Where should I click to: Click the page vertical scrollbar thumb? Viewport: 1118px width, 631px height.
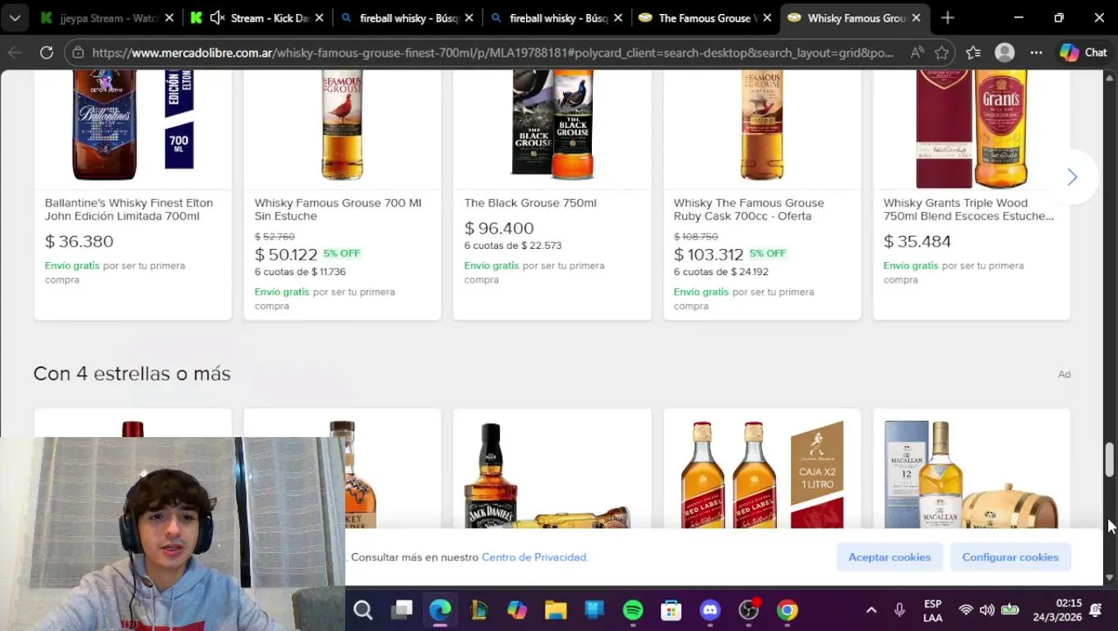click(x=1109, y=460)
